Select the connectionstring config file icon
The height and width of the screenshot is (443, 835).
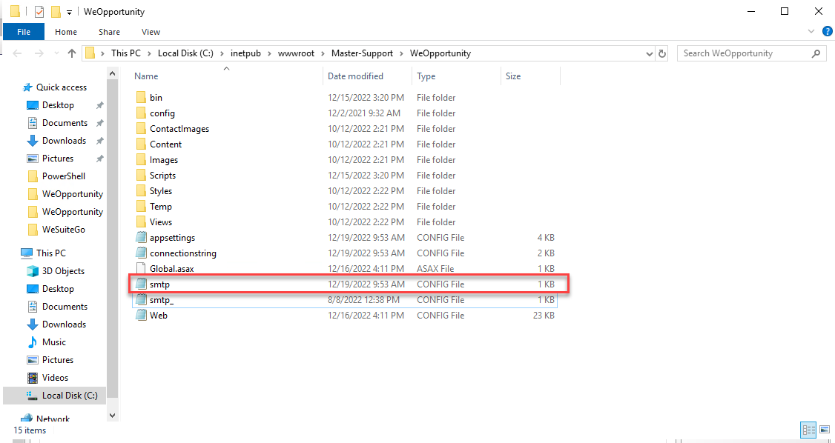[x=141, y=253]
